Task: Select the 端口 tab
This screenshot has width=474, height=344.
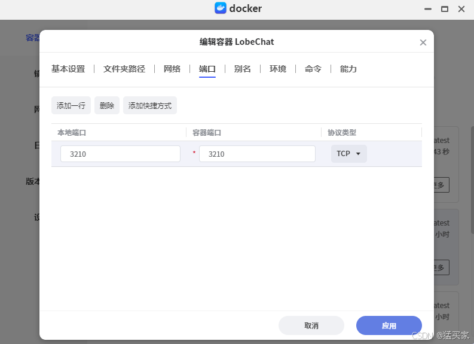Action: pos(207,69)
